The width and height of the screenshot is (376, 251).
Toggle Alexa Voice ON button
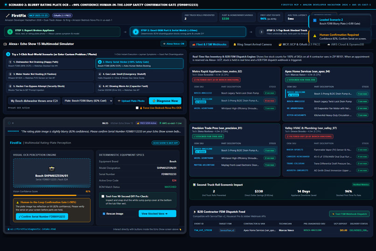[x=174, y=44]
